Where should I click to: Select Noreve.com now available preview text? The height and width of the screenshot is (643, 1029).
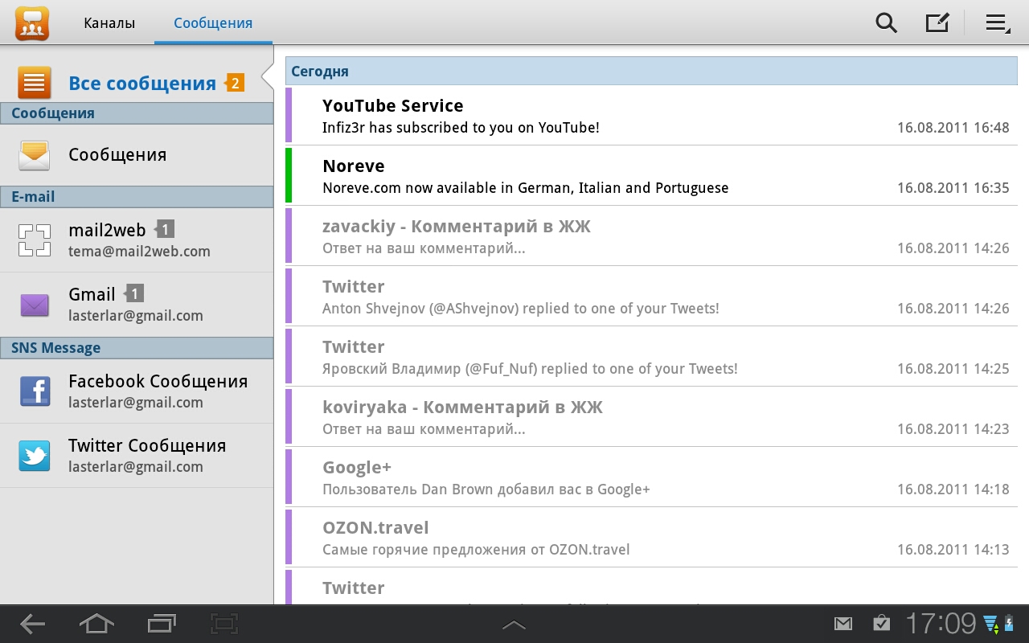(525, 188)
